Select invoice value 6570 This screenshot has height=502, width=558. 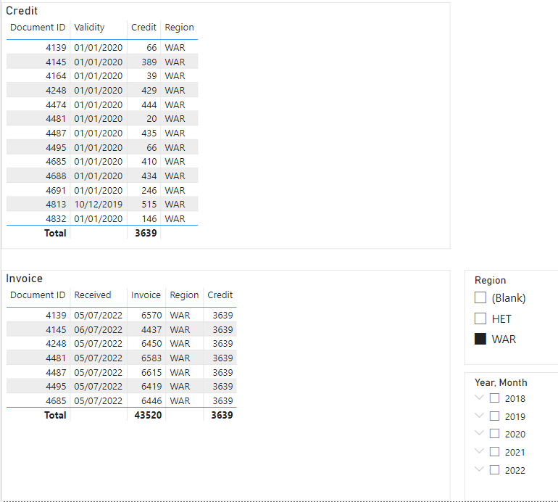tap(151, 316)
